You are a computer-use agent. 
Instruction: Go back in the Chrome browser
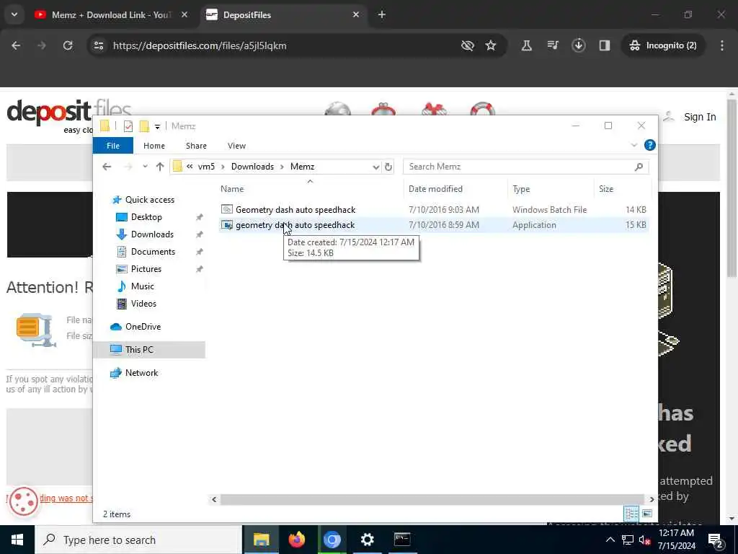tap(16, 45)
